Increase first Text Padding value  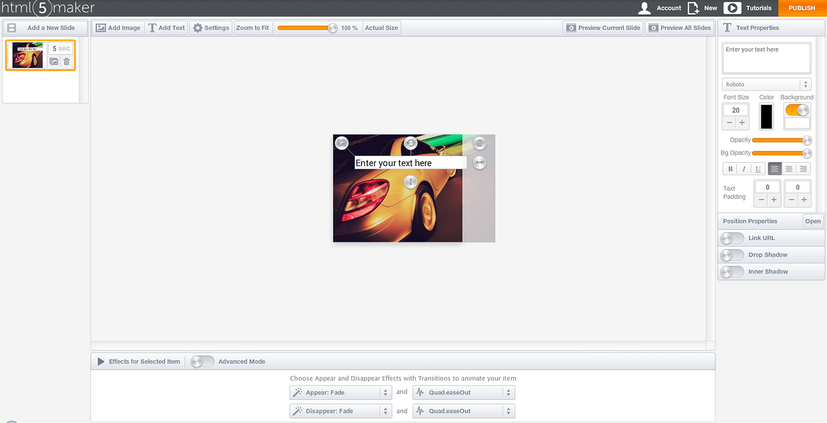[774, 200]
